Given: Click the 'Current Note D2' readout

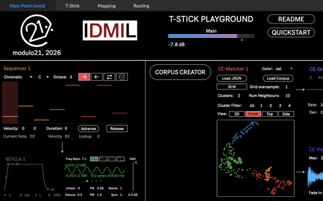Looking at the screenshot, I should [19, 136].
